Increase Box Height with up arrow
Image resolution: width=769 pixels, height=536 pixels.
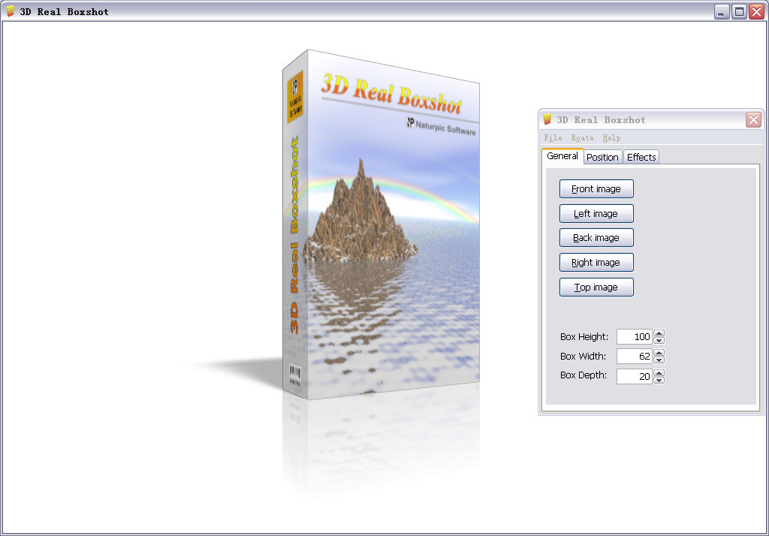(x=659, y=333)
